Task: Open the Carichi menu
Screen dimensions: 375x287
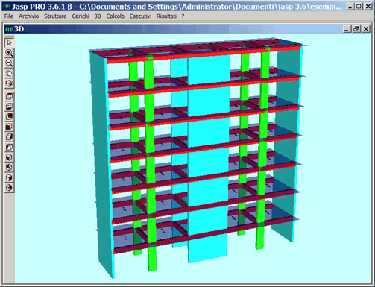Action: tap(81, 16)
